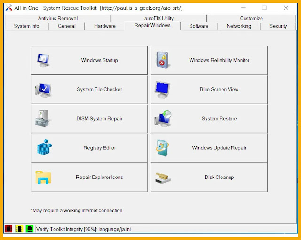Open the Antivirus Removal tab

[58, 18]
